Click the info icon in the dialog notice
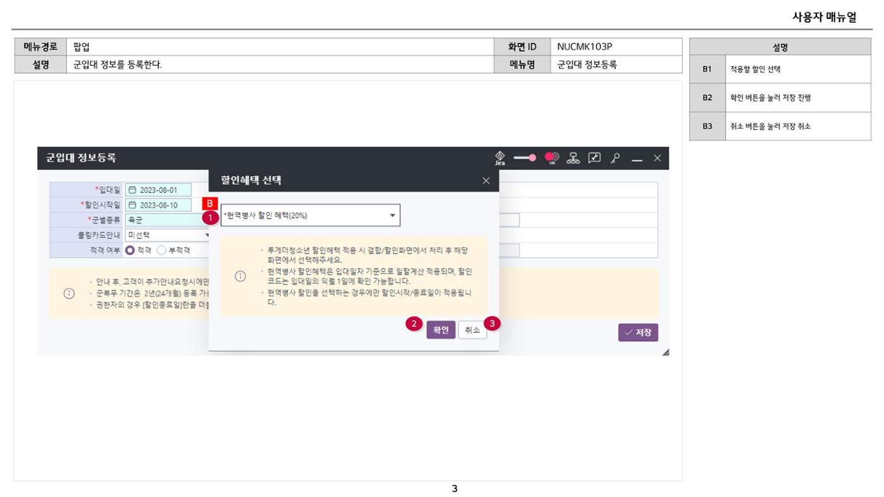 240,276
